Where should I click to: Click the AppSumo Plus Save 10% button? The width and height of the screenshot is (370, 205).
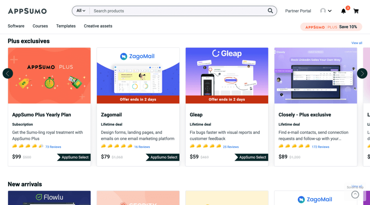[331, 27]
